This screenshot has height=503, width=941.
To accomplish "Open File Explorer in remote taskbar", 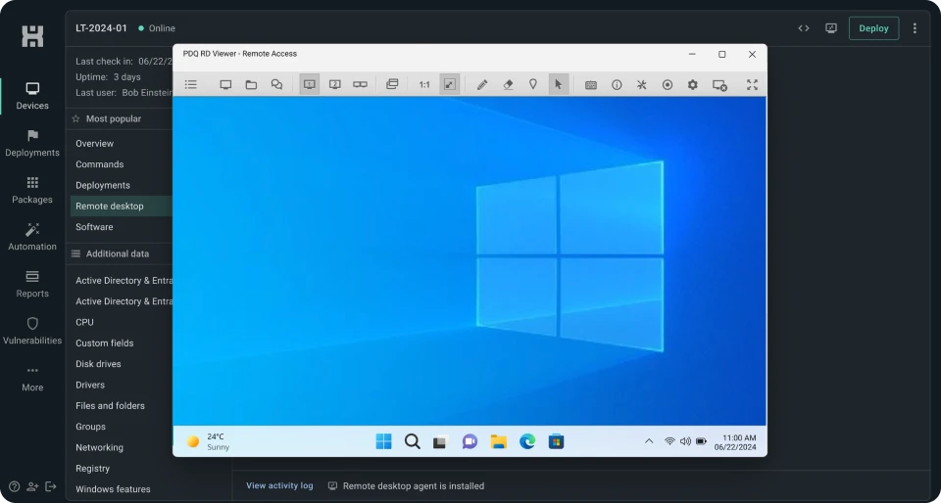I will 499,442.
